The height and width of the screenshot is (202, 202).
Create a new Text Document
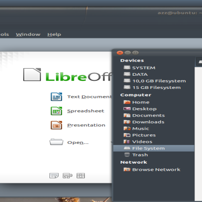click(89, 97)
